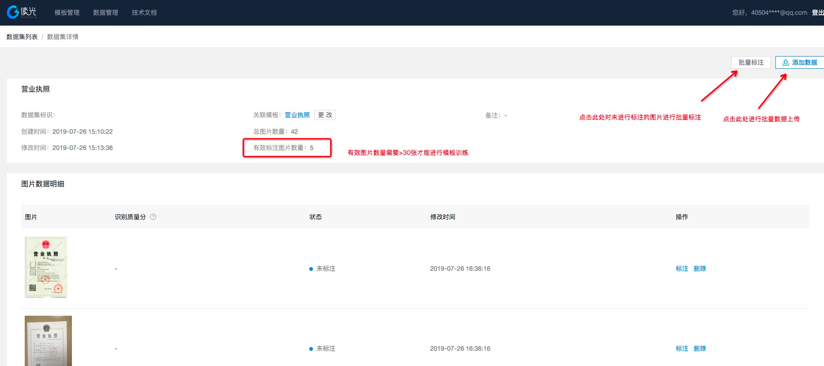Viewport: 824px width, 366px height.
Task: Click 删除 in the first image row
Action: (700, 269)
